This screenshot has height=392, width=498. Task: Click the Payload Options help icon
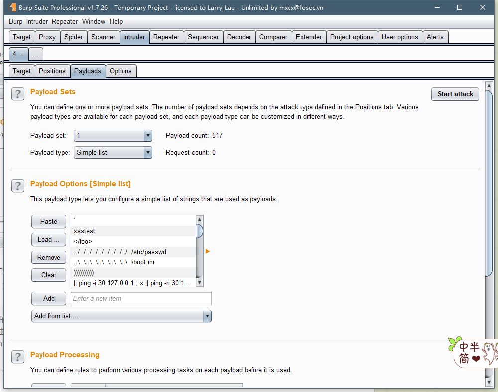click(x=17, y=186)
